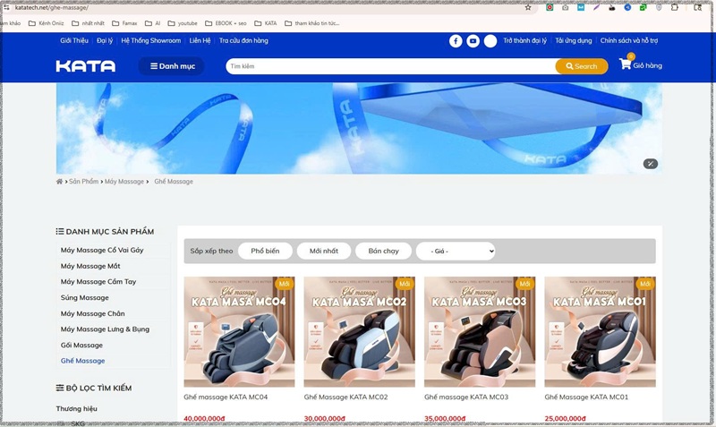Select Máy Massage Cầm Tay category
This screenshot has width=716, height=427.
(98, 282)
